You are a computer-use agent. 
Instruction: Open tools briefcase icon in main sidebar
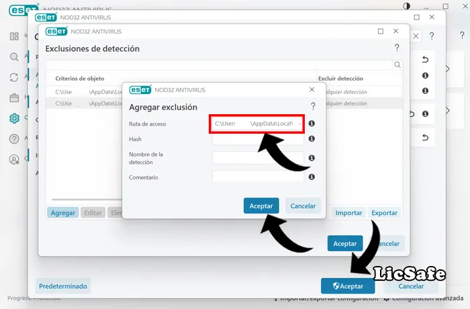pos(14,98)
